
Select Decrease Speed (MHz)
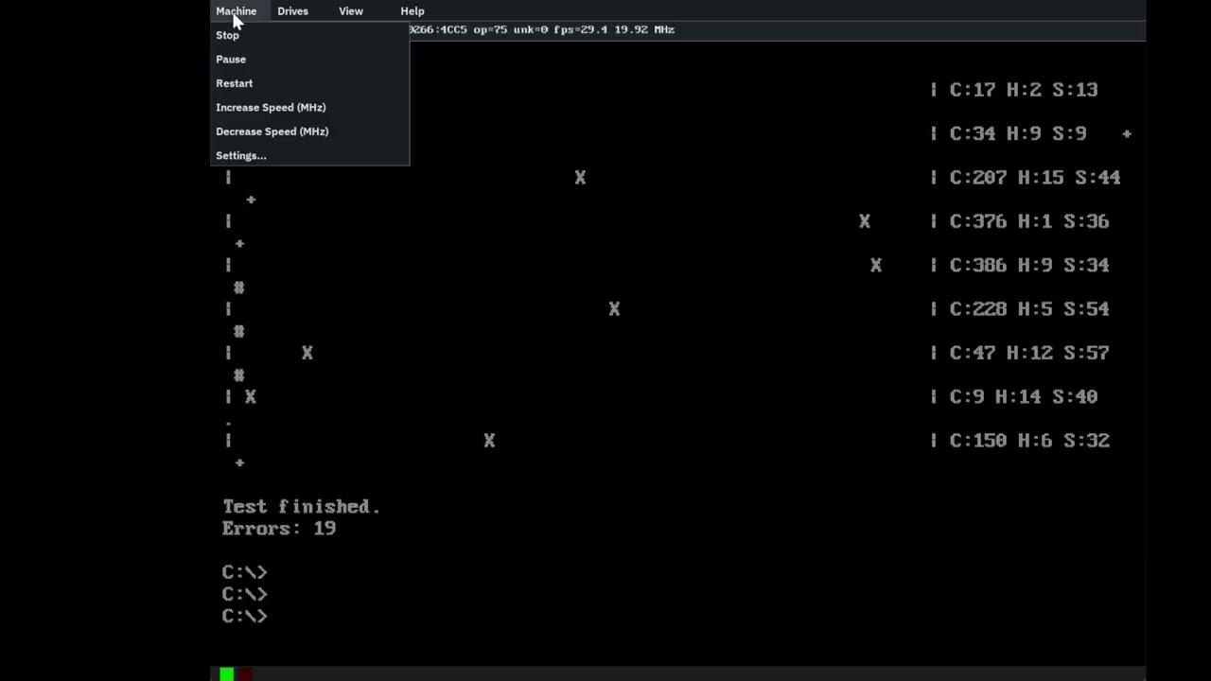click(x=309, y=131)
